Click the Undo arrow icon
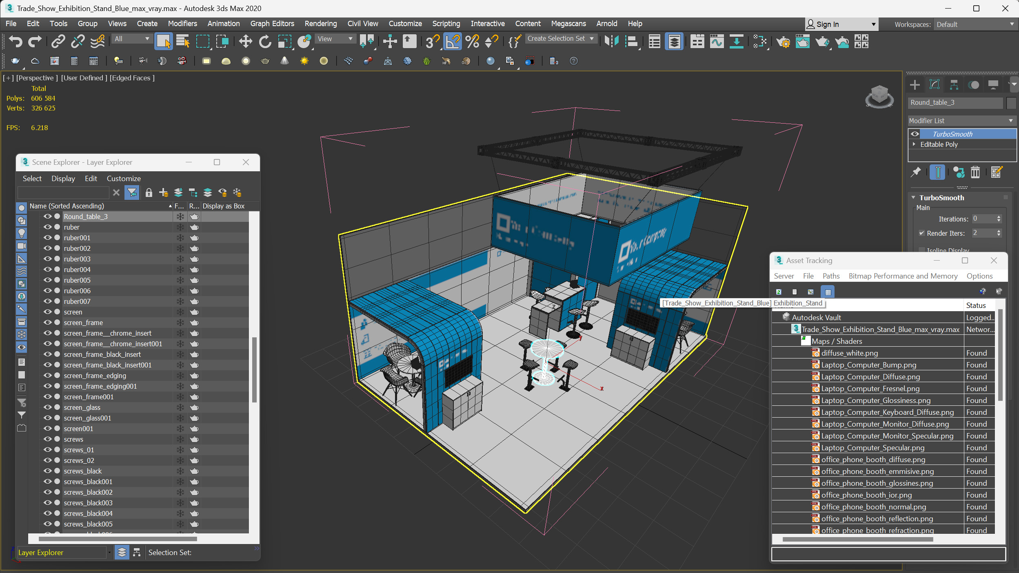 (x=16, y=41)
